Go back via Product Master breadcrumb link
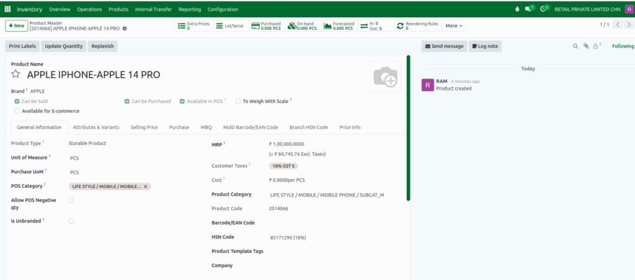This screenshot has width=635, height=280. pyautogui.click(x=46, y=23)
